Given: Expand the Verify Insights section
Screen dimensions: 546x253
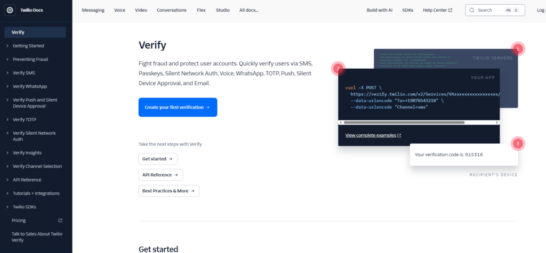Looking at the screenshot, I should pos(7,153).
